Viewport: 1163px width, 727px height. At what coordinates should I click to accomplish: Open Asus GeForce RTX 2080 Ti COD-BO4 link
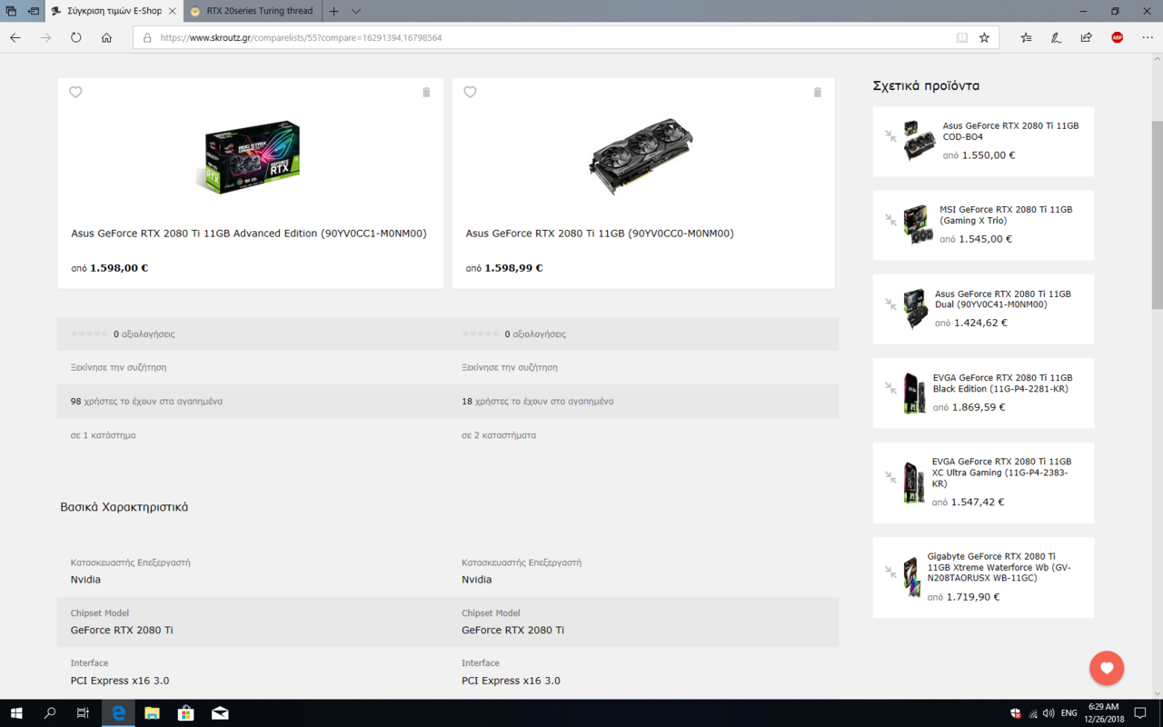[1010, 132]
